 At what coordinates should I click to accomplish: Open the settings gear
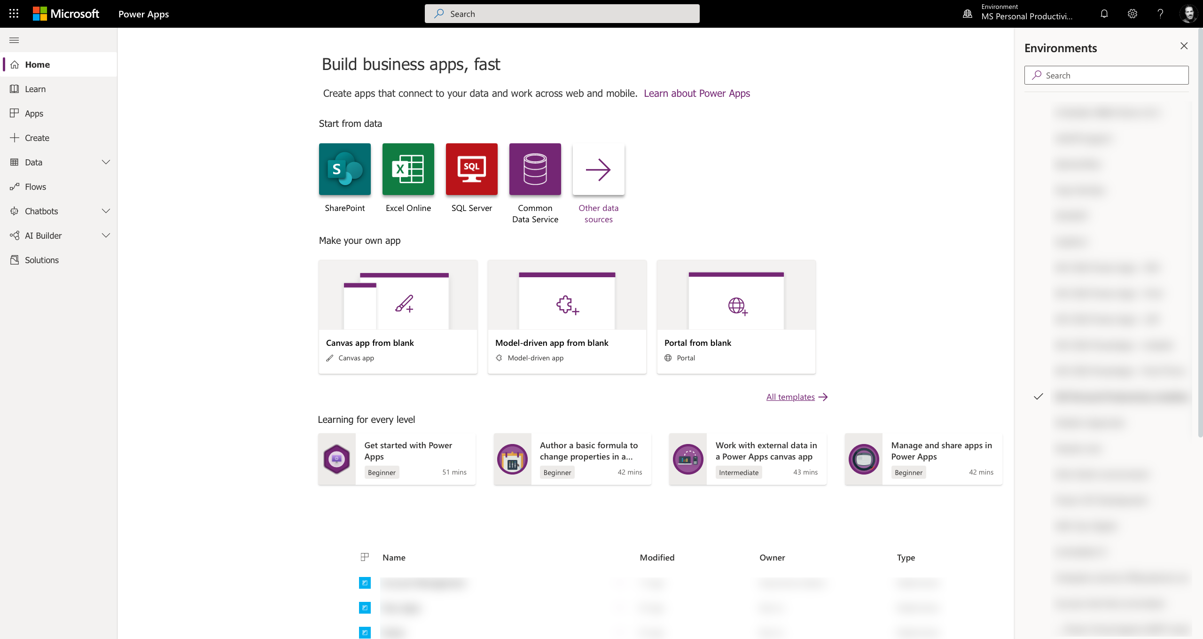1132,14
